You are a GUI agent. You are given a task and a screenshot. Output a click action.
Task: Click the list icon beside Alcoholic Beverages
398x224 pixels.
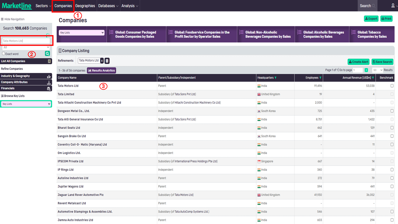299,32
